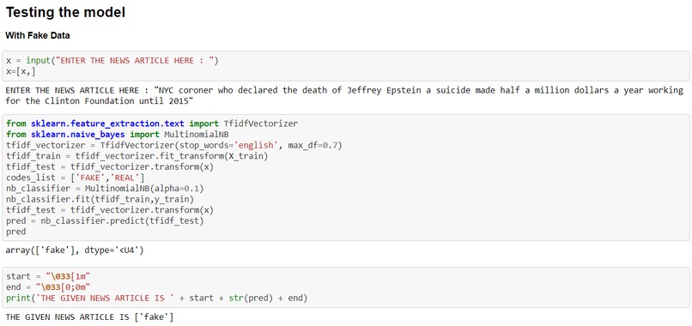Viewport: 692px width, 326px height.
Task: Click the start = "\033[1m" line
Action: click(x=48, y=276)
